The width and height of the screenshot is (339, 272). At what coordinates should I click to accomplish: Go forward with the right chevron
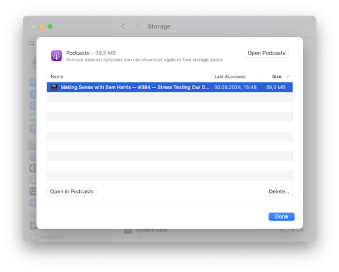click(138, 26)
